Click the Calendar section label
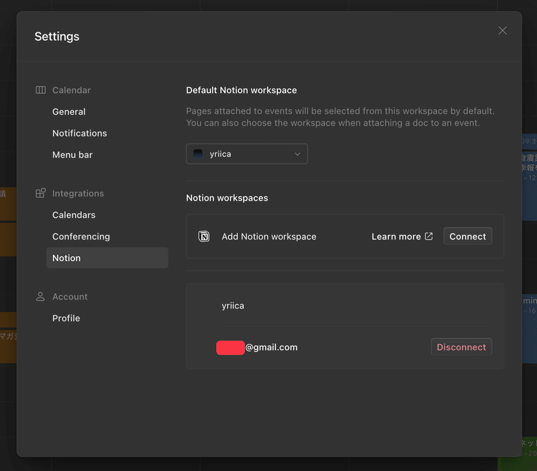The height and width of the screenshot is (471, 537). click(71, 90)
